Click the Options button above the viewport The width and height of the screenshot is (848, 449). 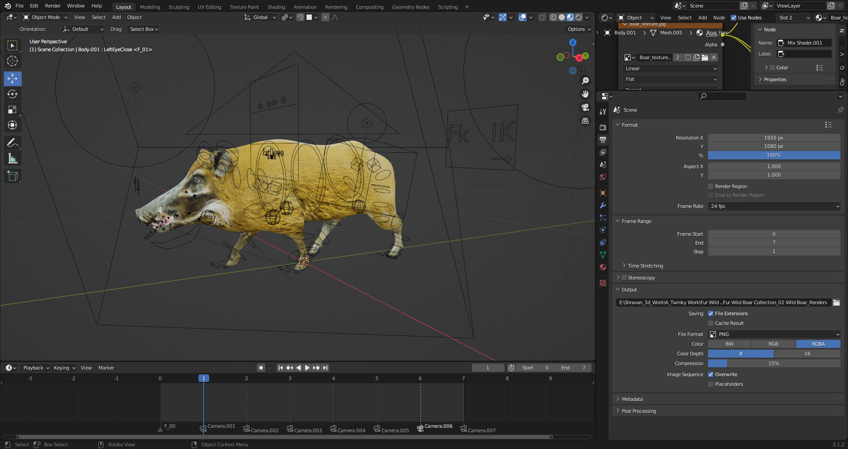[x=578, y=29]
